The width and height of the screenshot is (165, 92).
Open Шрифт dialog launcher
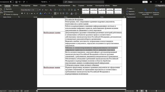pyautogui.click(x=52, y=17)
